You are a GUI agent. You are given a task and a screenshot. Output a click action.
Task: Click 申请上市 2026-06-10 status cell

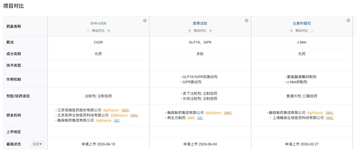(98, 144)
